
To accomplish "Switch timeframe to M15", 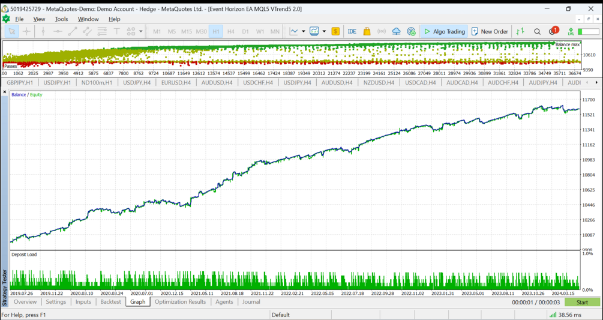I will tap(187, 32).
